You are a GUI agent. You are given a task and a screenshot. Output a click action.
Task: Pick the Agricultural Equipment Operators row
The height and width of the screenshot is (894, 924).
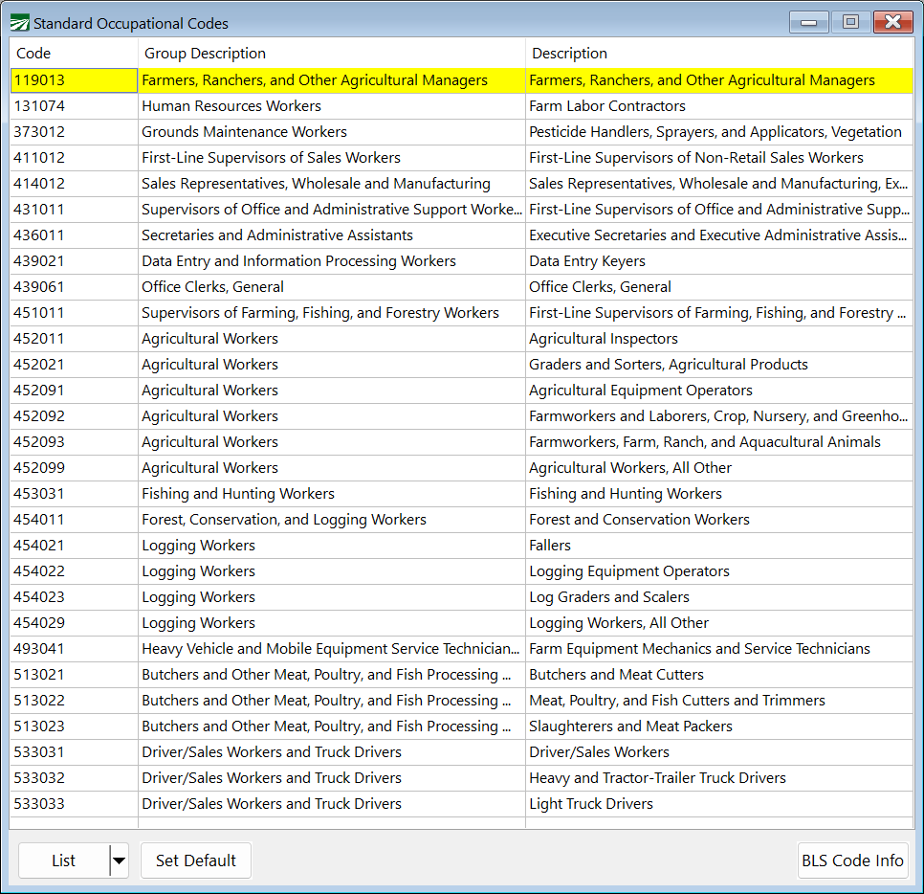click(640, 391)
